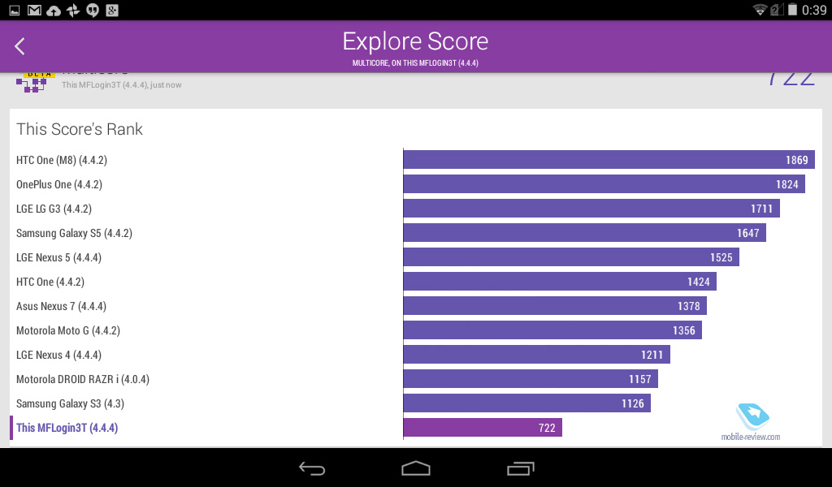
Task: Tap the cloud upload notification icon
Action: pos(54,10)
